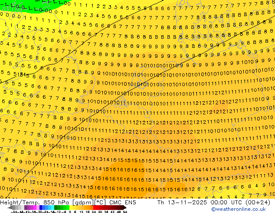Viewport: 275px width, 213px height.
Task: Click the '[gdpm]' unit label
Action: coord(83,203)
